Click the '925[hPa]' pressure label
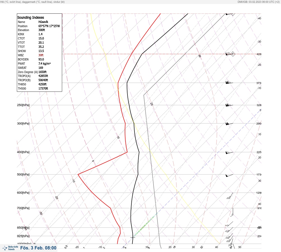This screenshot has width=281, height=252. [x=23, y=236]
